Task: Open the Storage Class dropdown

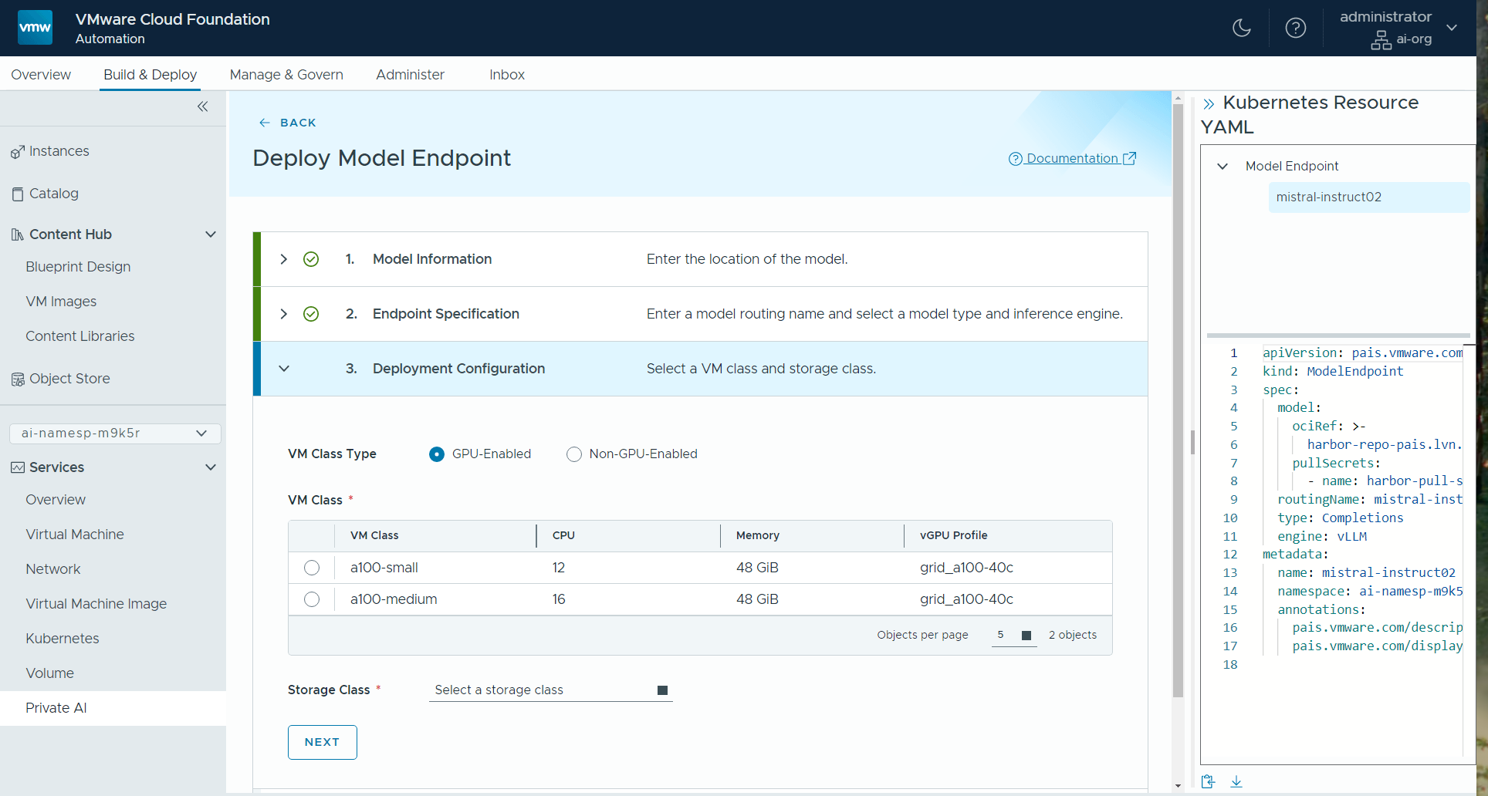Action: coord(550,690)
